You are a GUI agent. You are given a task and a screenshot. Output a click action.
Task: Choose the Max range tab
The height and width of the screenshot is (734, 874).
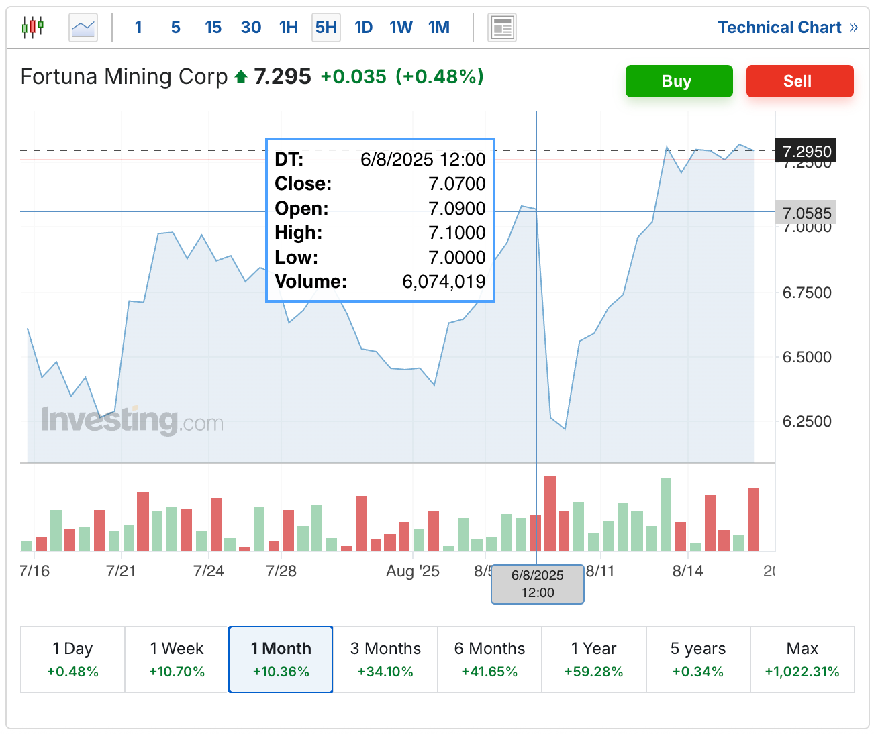[802, 660]
